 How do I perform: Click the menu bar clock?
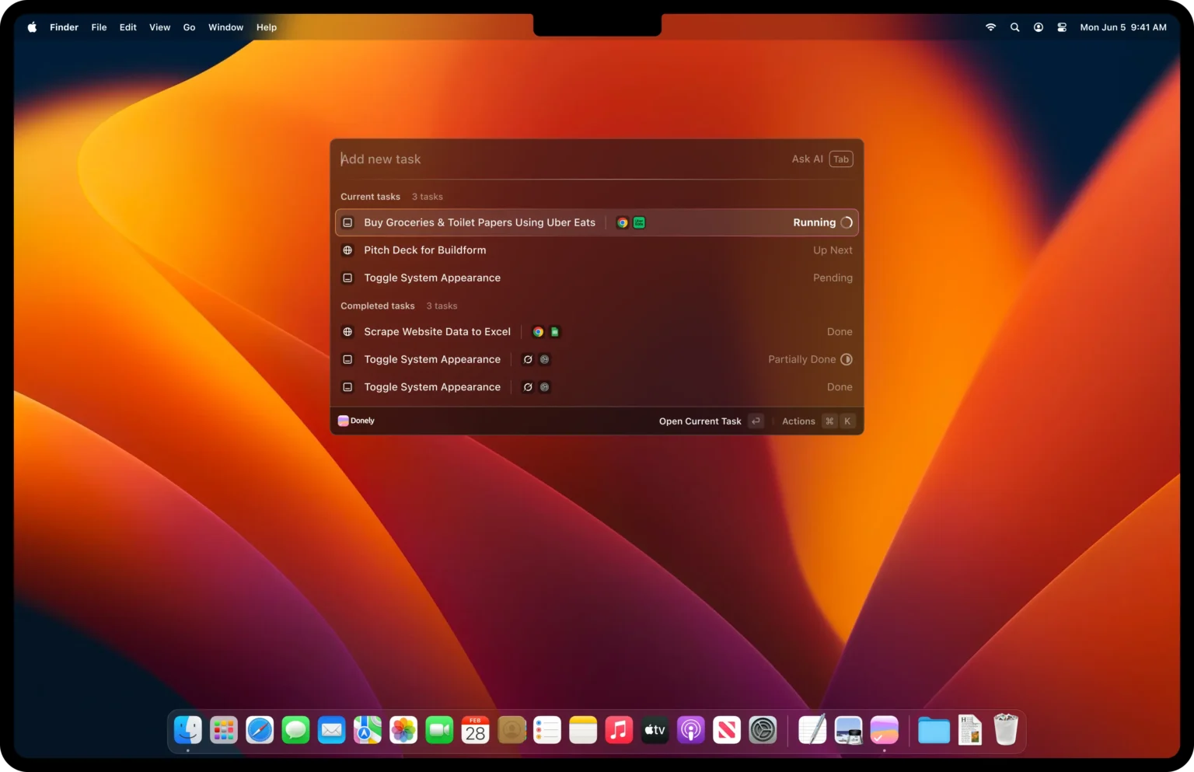(1123, 27)
